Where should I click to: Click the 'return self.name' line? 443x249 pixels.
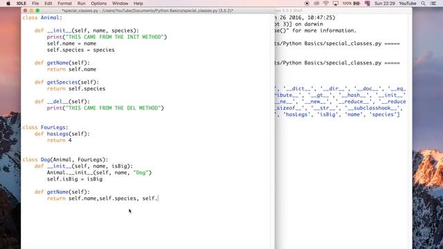(71, 69)
